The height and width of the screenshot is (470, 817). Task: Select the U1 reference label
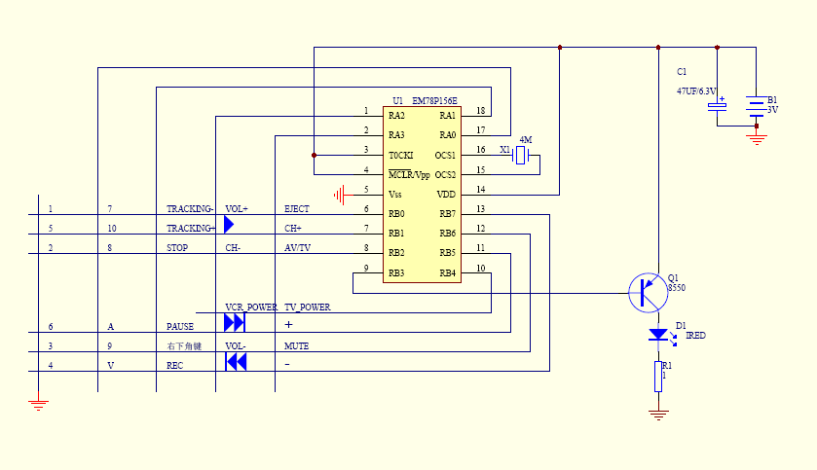[397, 100]
